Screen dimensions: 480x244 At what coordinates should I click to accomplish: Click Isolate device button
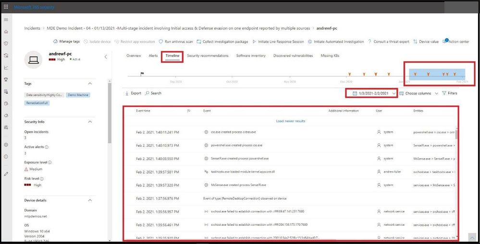click(97, 42)
